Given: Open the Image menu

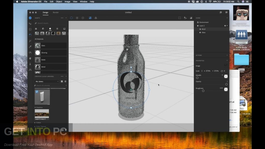Looking at the screenshot, I should point(67,2).
